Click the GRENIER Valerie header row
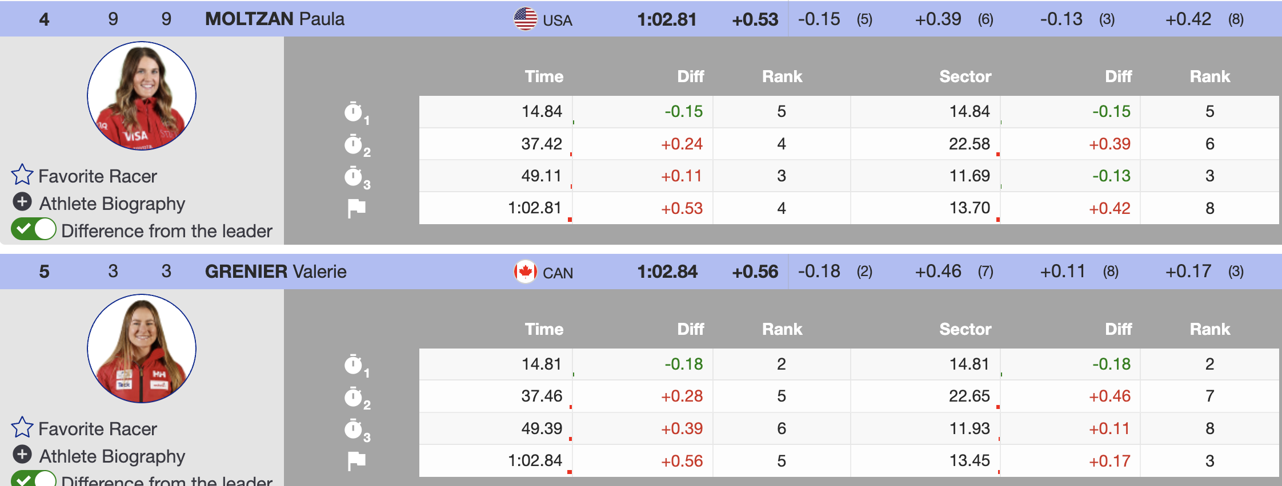This screenshot has height=486, width=1282. point(275,272)
